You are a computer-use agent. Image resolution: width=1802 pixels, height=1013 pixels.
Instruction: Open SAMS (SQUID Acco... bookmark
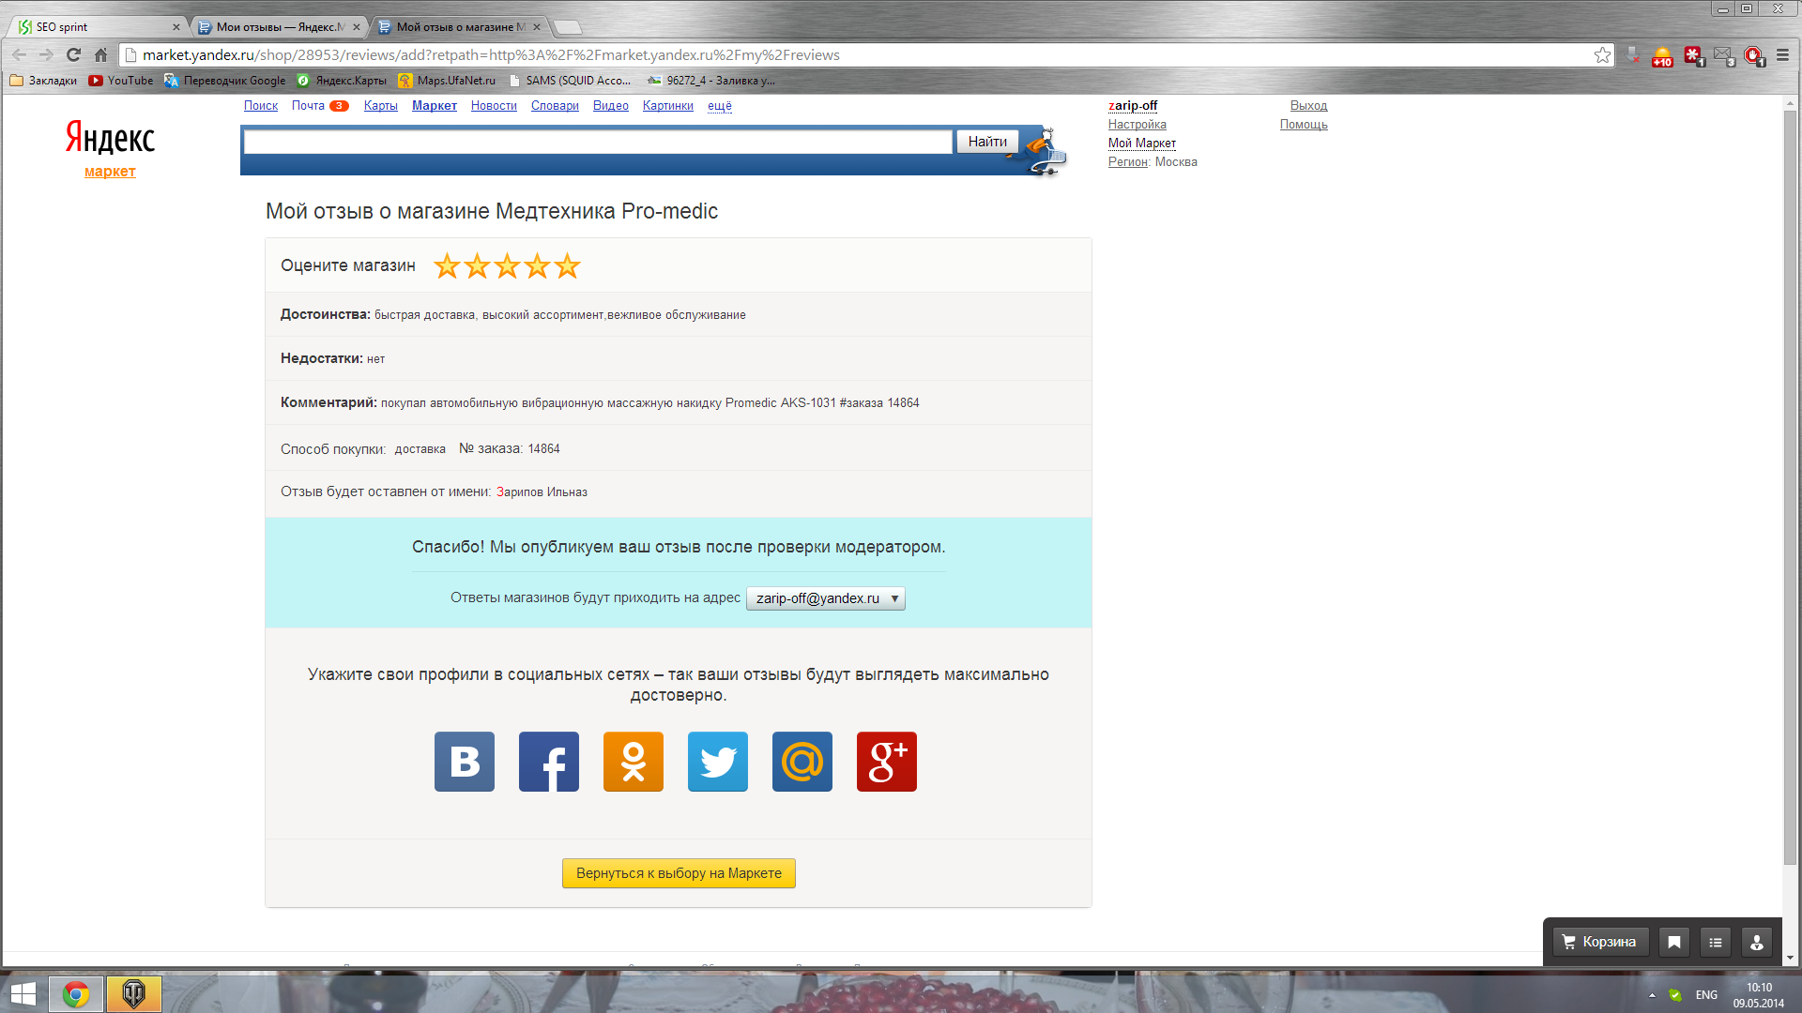[570, 81]
